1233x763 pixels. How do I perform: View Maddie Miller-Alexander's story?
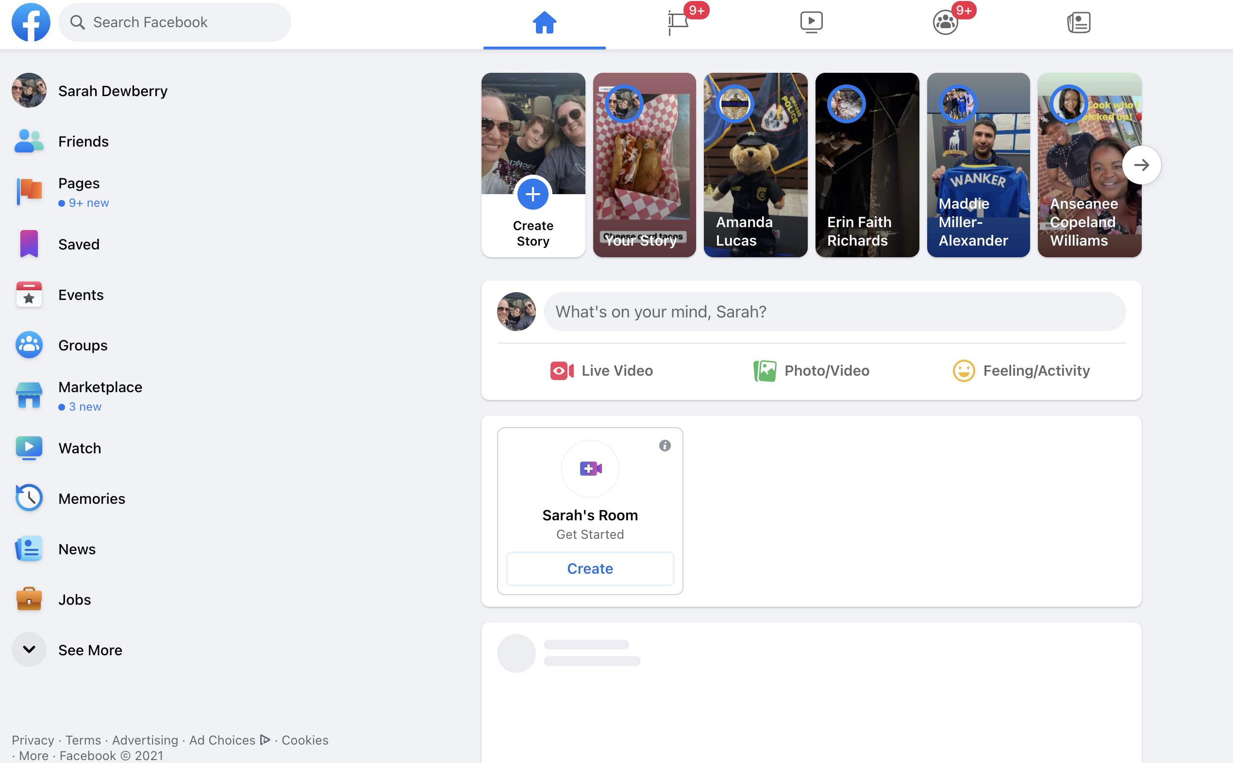[978, 165]
